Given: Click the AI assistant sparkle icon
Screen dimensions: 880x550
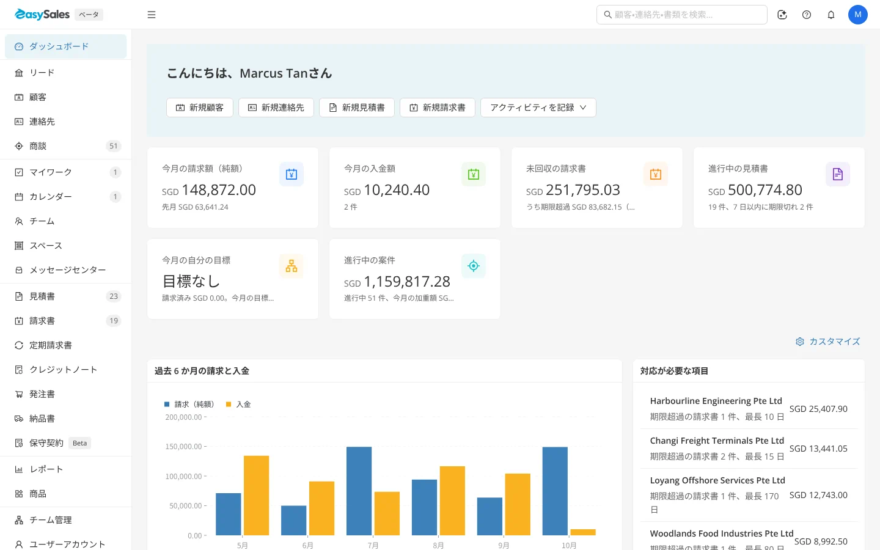Looking at the screenshot, I should tap(782, 15).
